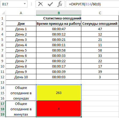Viewport: 119px width, 118px height.
Task: Select column C cell with value 22
Action: tap(100, 61)
